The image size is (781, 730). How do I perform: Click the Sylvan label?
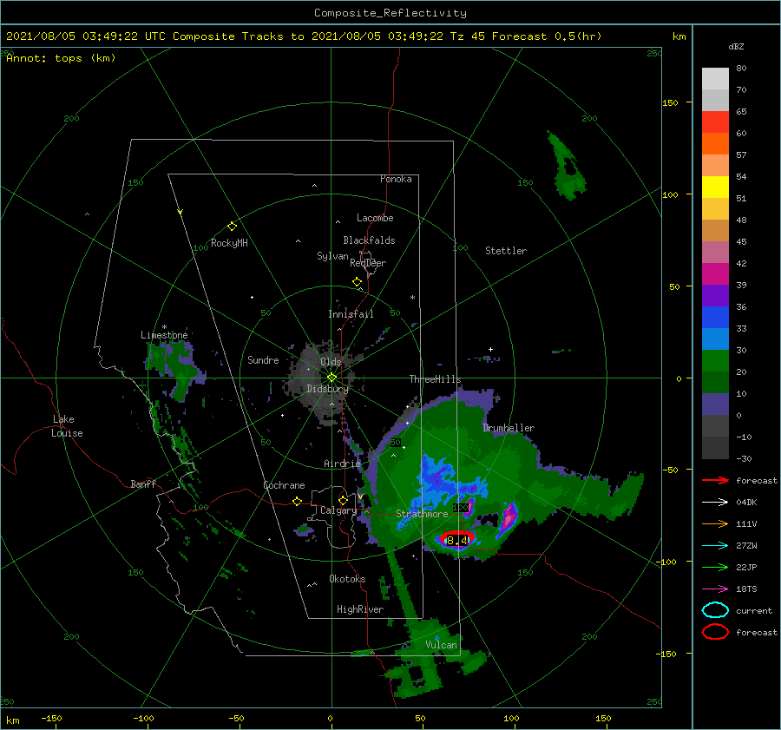pos(332,256)
